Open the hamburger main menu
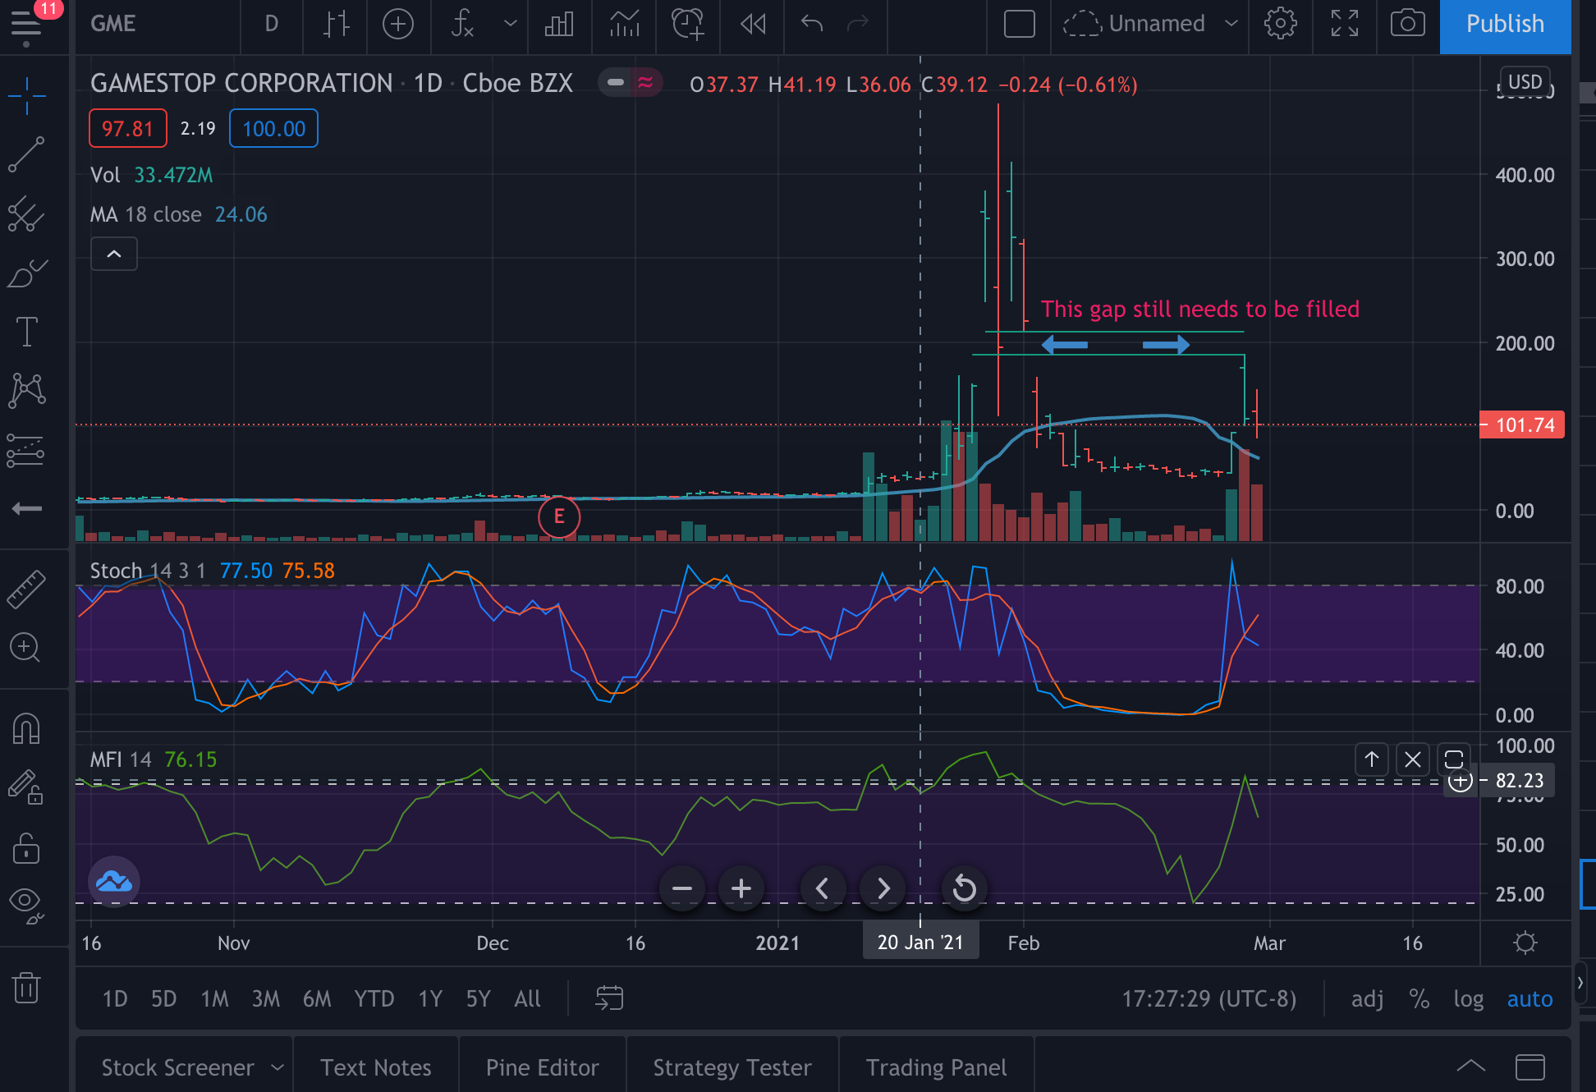 (x=26, y=25)
